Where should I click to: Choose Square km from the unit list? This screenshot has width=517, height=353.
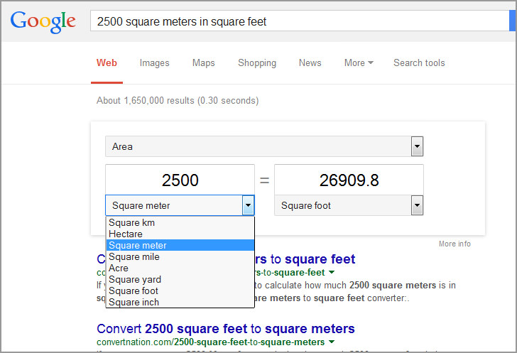point(180,223)
